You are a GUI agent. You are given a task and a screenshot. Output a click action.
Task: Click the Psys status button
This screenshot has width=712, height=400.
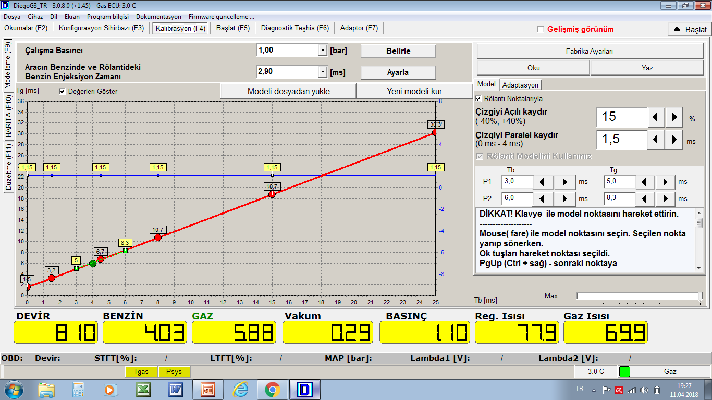tap(174, 371)
